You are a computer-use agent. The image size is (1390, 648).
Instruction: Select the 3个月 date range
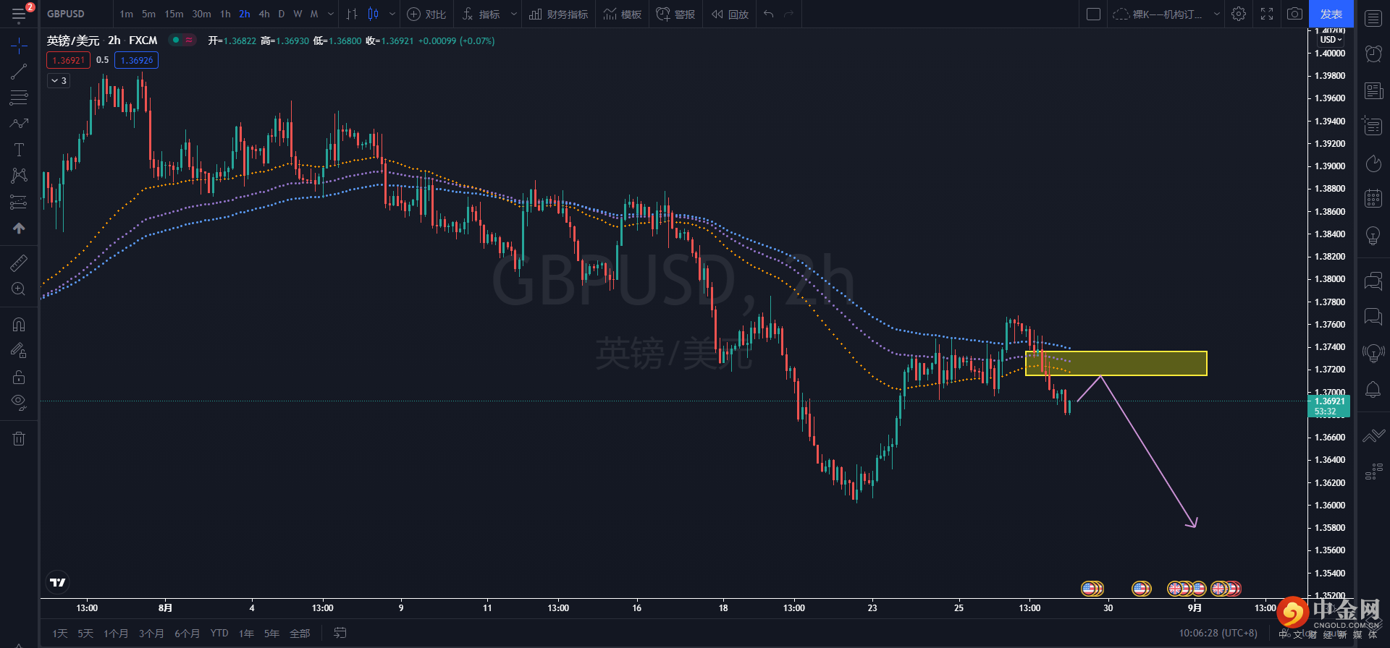pos(151,634)
